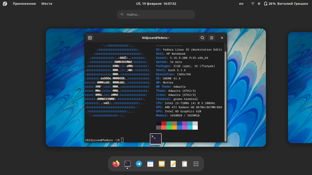The height and width of the screenshot is (175, 312).
Task: Switch the en keyboard layout indicator
Action: (x=241, y=4)
